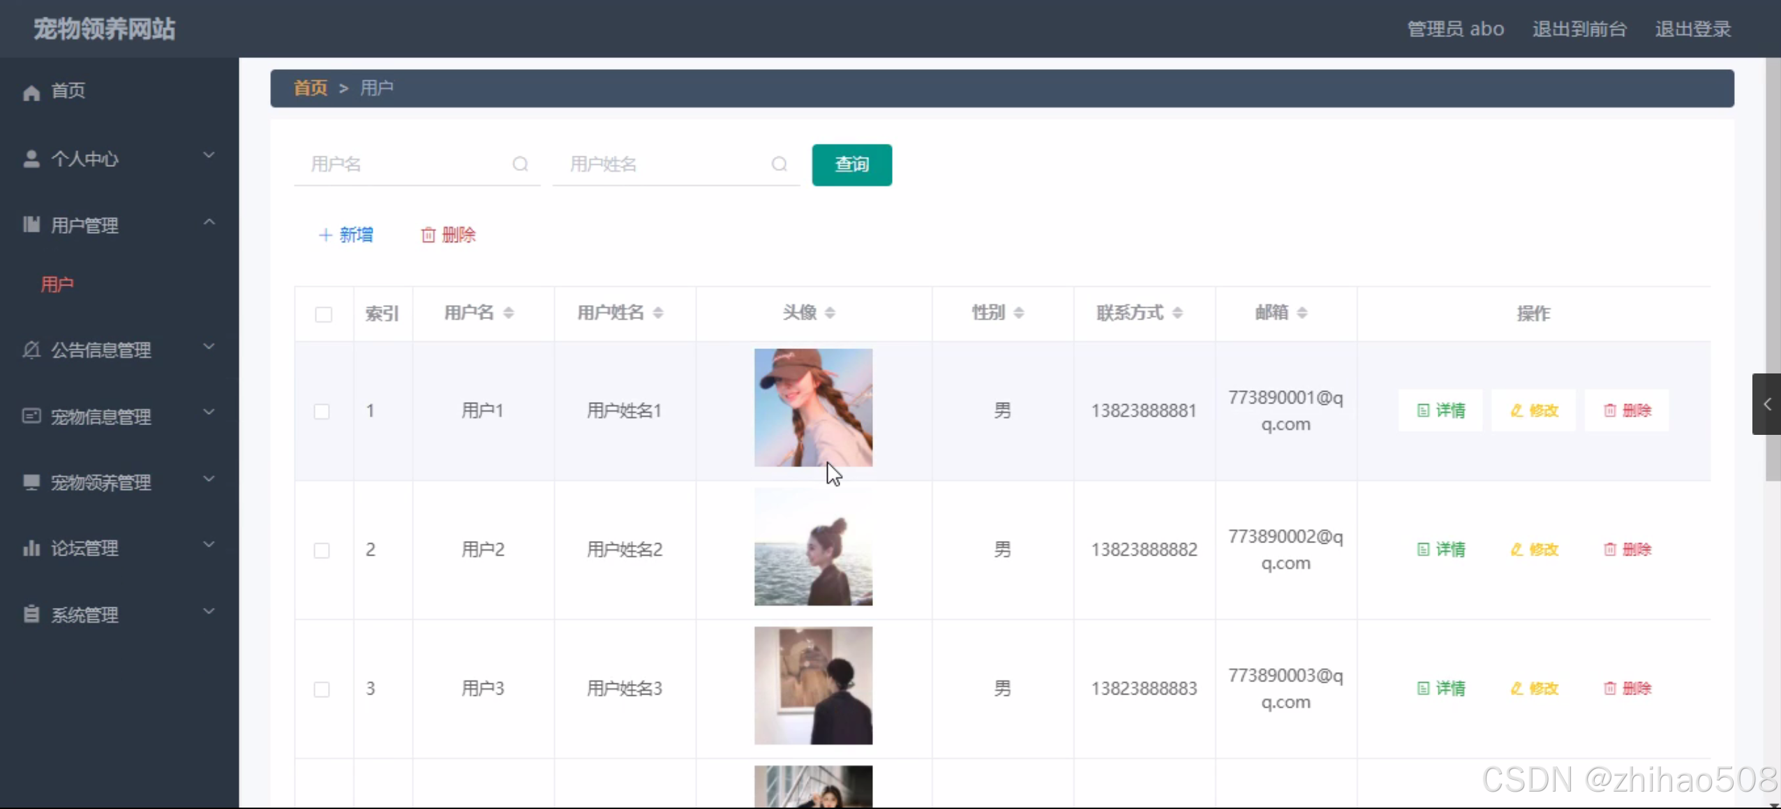This screenshot has width=1781, height=809.
Task: Open the collapsed right-edge side panel arrow
Action: click(1766, 404)
